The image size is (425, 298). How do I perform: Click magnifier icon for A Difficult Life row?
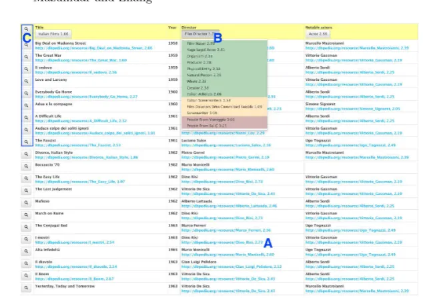click(26, 118)
